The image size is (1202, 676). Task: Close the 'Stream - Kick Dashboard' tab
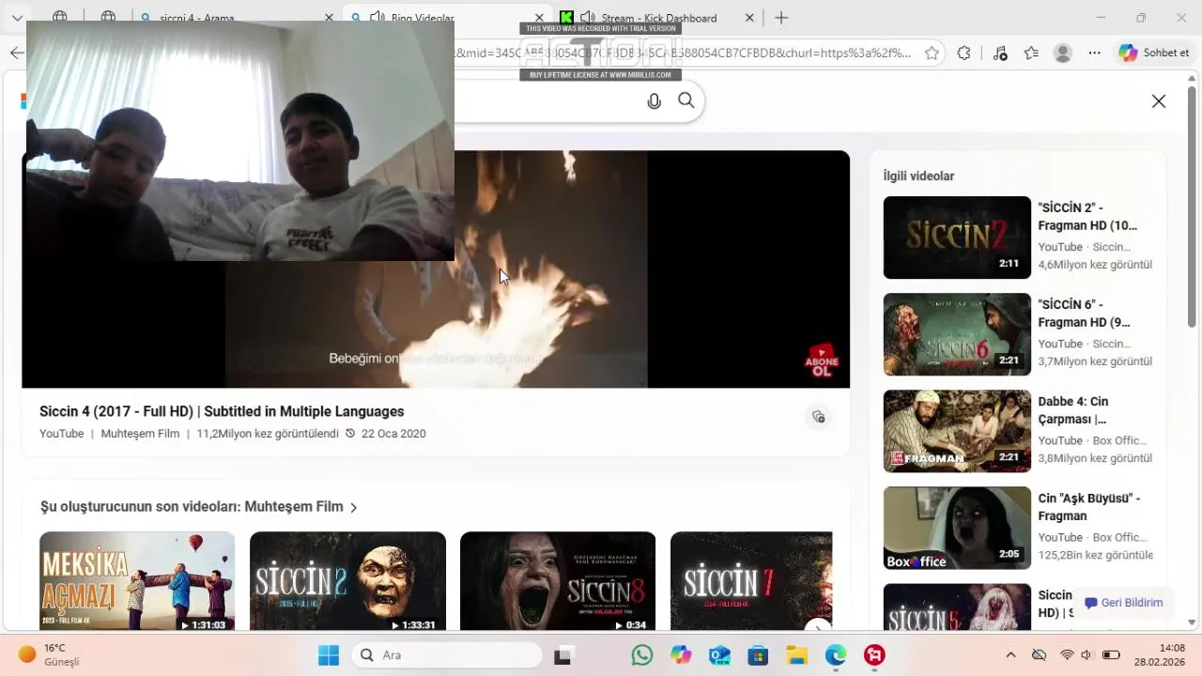(x=749, y=18)
